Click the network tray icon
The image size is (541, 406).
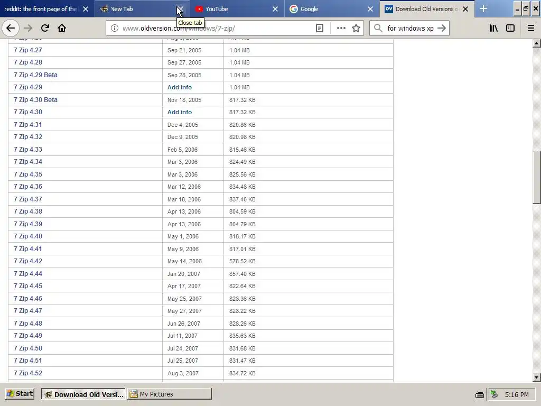coord(494,394)
